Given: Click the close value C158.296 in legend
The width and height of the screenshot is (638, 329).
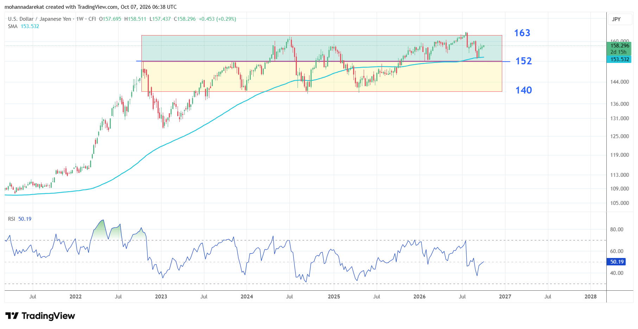Looking at the screenshot, I should click(x=185, y=19).
